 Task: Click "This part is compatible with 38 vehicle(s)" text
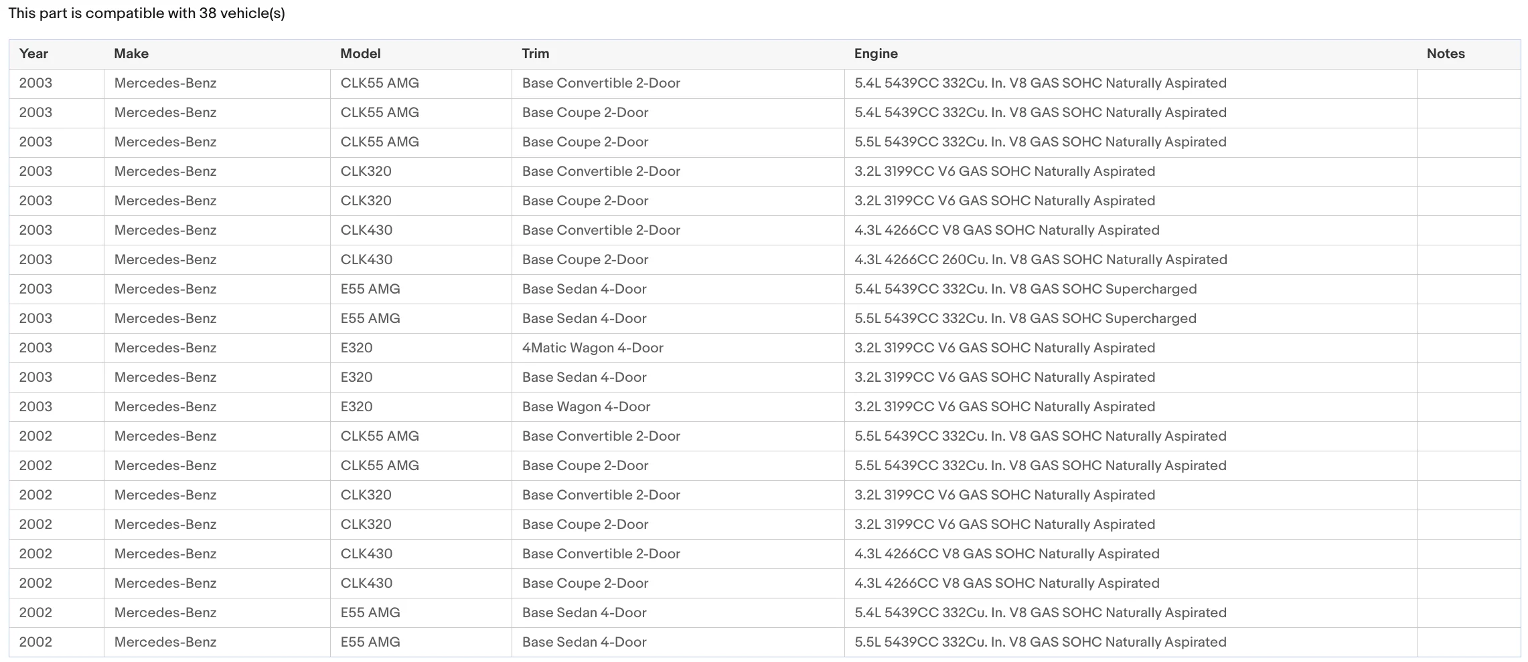(x=147, y=13)
